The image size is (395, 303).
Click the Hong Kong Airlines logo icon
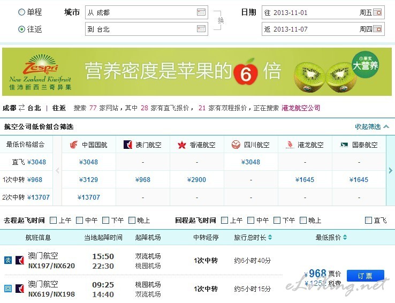point(181,145)
